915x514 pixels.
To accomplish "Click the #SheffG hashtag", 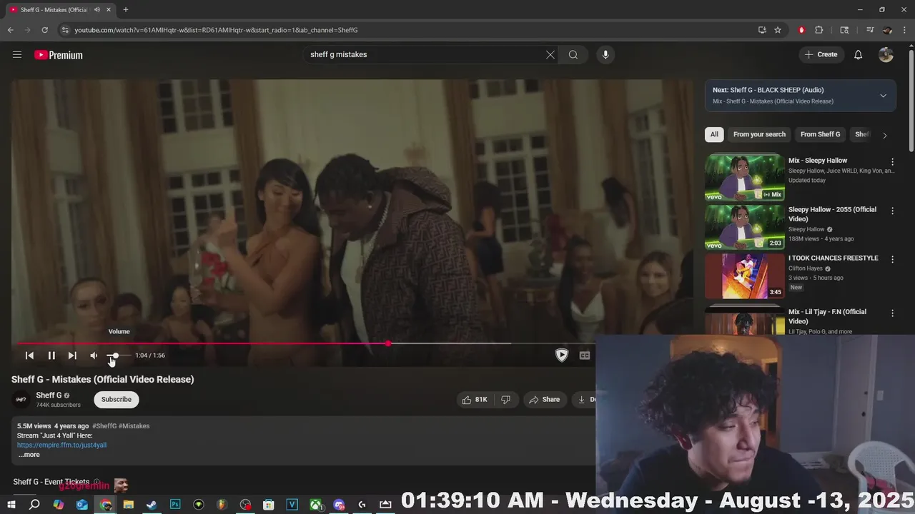I will [104, 426].
